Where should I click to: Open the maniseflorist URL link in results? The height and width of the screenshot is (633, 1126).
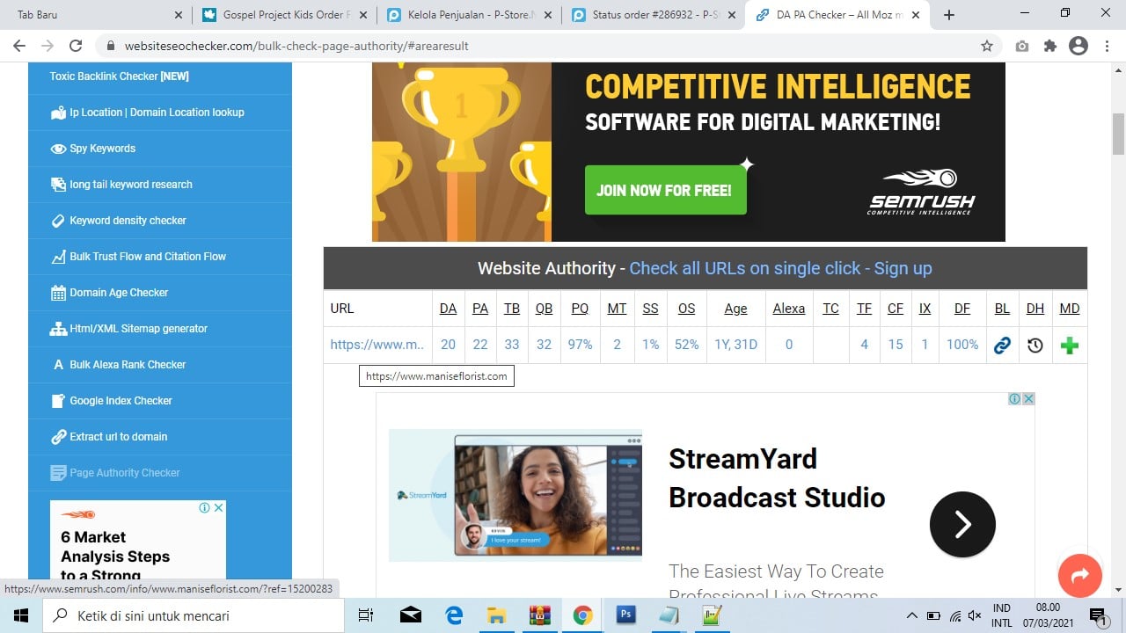(377, 346)
